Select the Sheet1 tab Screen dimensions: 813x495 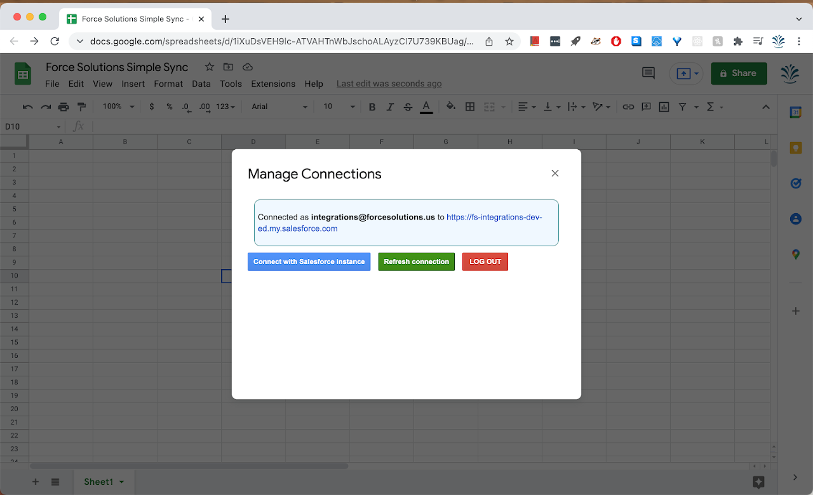pos(104,482)
